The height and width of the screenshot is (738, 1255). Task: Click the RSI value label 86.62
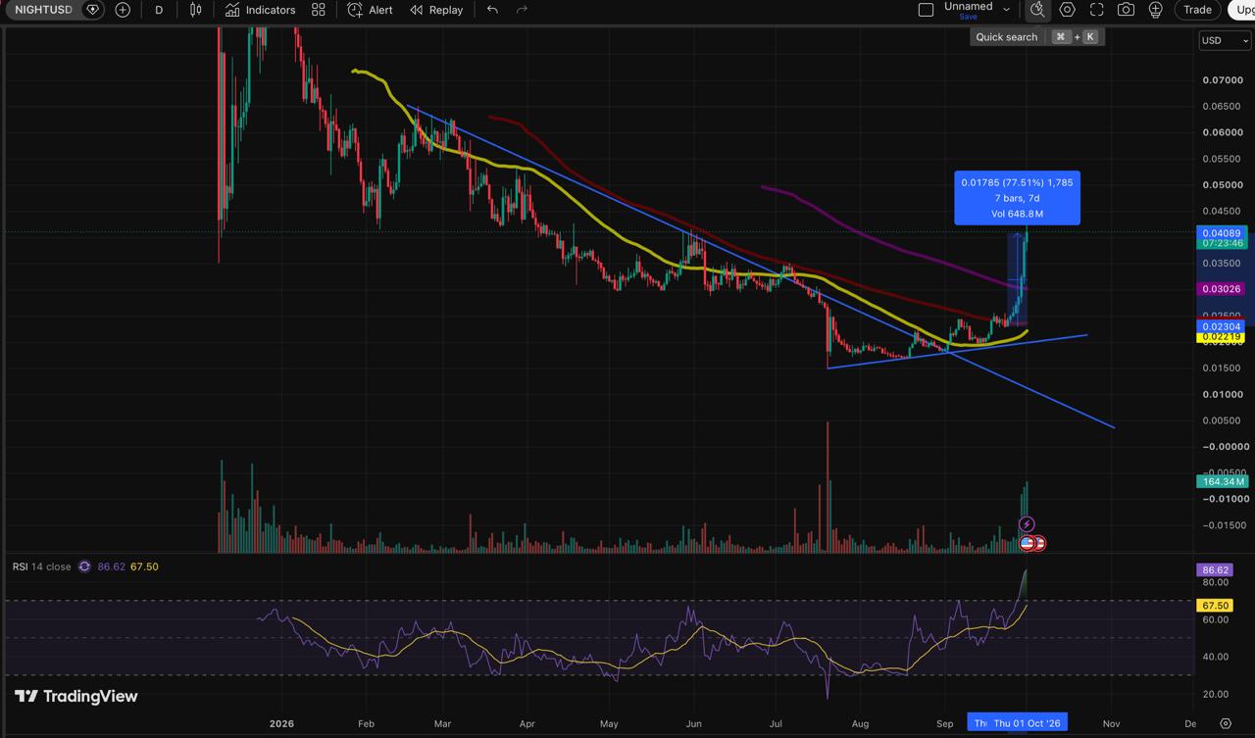pyautogui.click(x=1215, y=569)
